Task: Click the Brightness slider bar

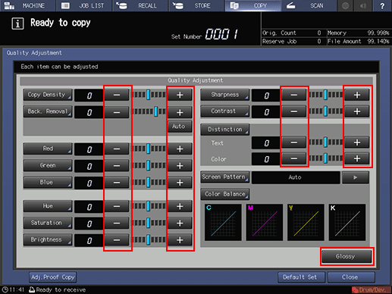Action: tap(149, 239)
